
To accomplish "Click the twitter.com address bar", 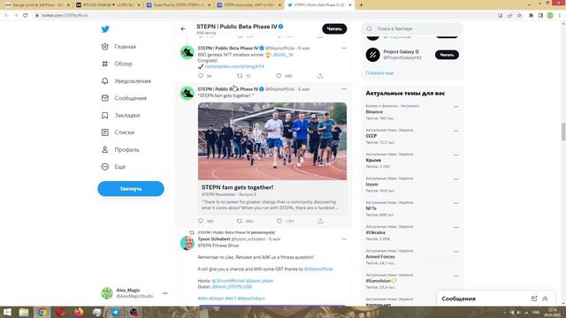I will tap(265, 16).
